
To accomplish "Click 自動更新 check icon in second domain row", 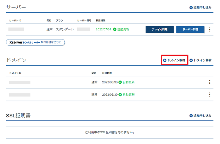I will 120,95.
